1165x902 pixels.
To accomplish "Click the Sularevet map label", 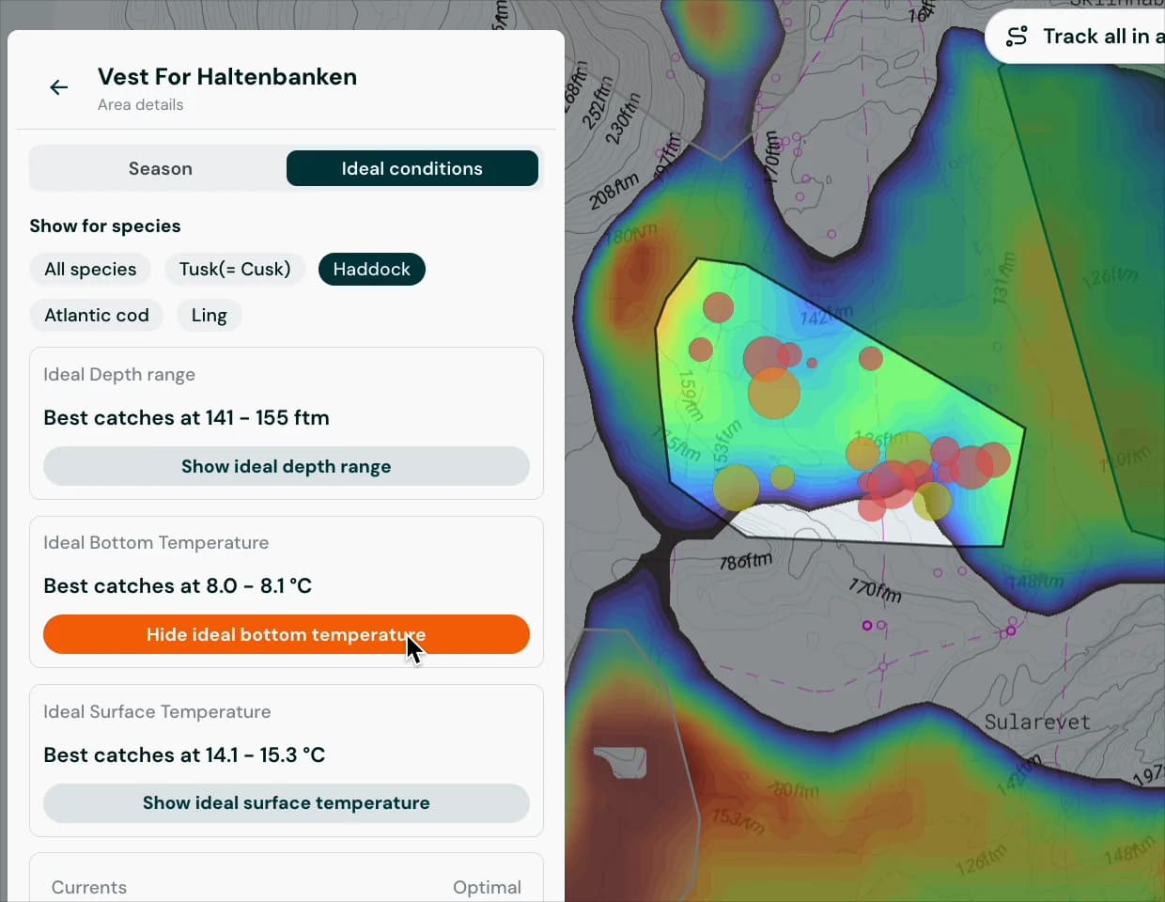I will pyautogui.click(x=1037, y=722).
